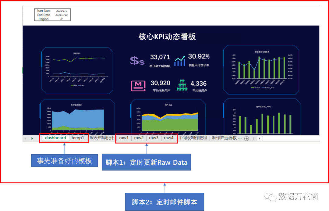Navigate sheet tabs forward with green arrow

coord(32,138)
